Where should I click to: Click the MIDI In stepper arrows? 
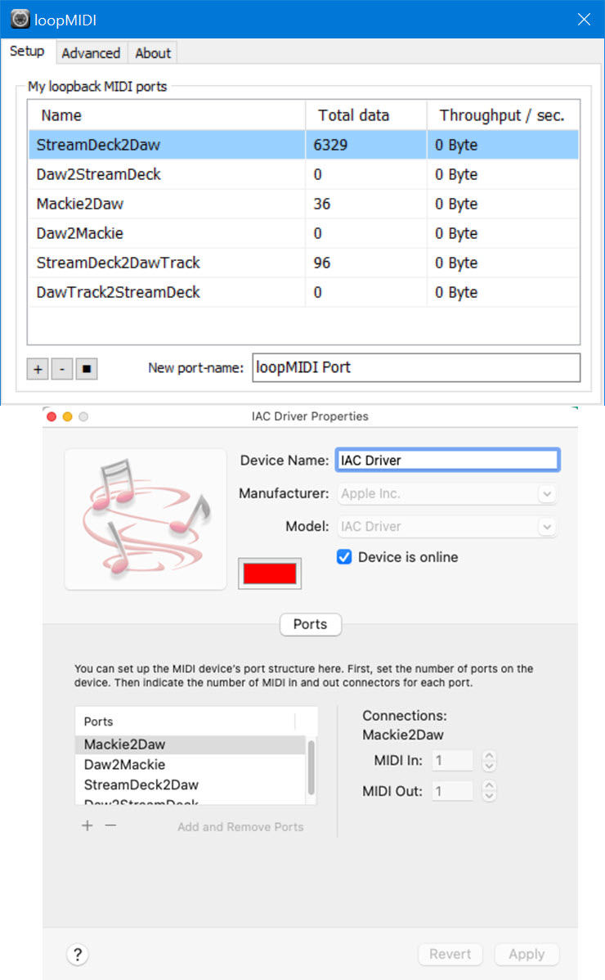(489, 761)
